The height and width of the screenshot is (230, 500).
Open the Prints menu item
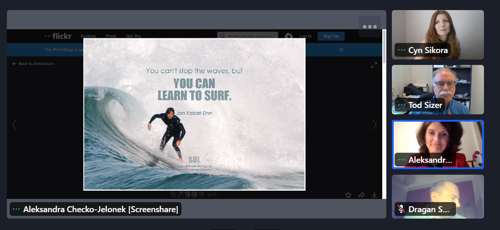pos(111,36)
